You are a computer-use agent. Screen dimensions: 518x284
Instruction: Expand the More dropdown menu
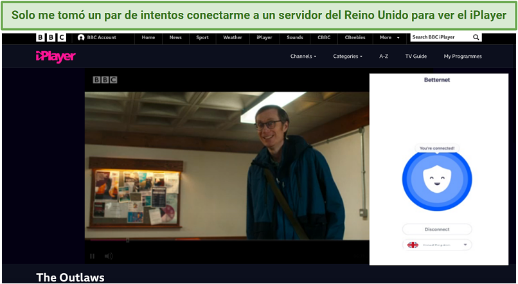coord(389,38)
